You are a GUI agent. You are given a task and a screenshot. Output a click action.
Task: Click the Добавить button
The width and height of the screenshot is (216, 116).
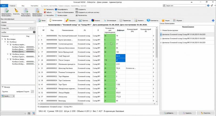(168, 113)
